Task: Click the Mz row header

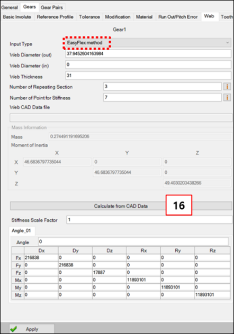Action: pos(18,295)
